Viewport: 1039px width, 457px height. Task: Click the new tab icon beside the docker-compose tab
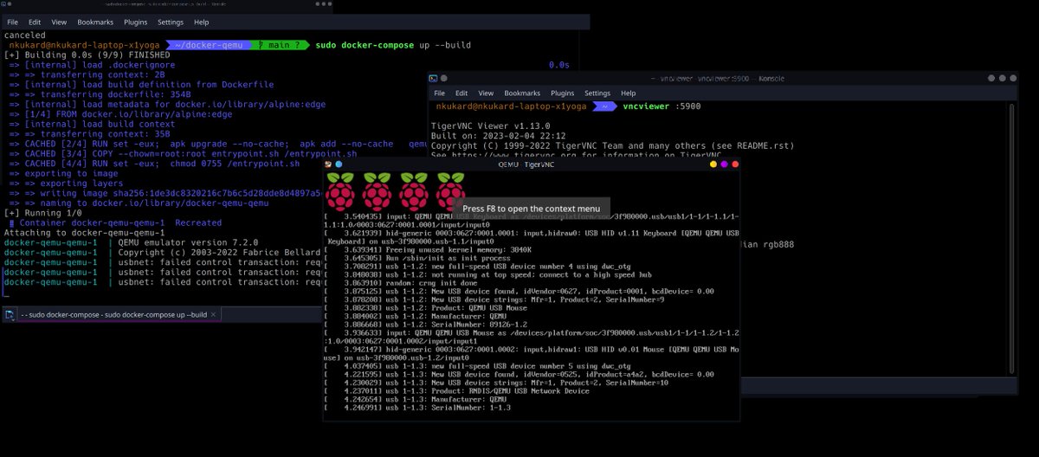[9, 315]
